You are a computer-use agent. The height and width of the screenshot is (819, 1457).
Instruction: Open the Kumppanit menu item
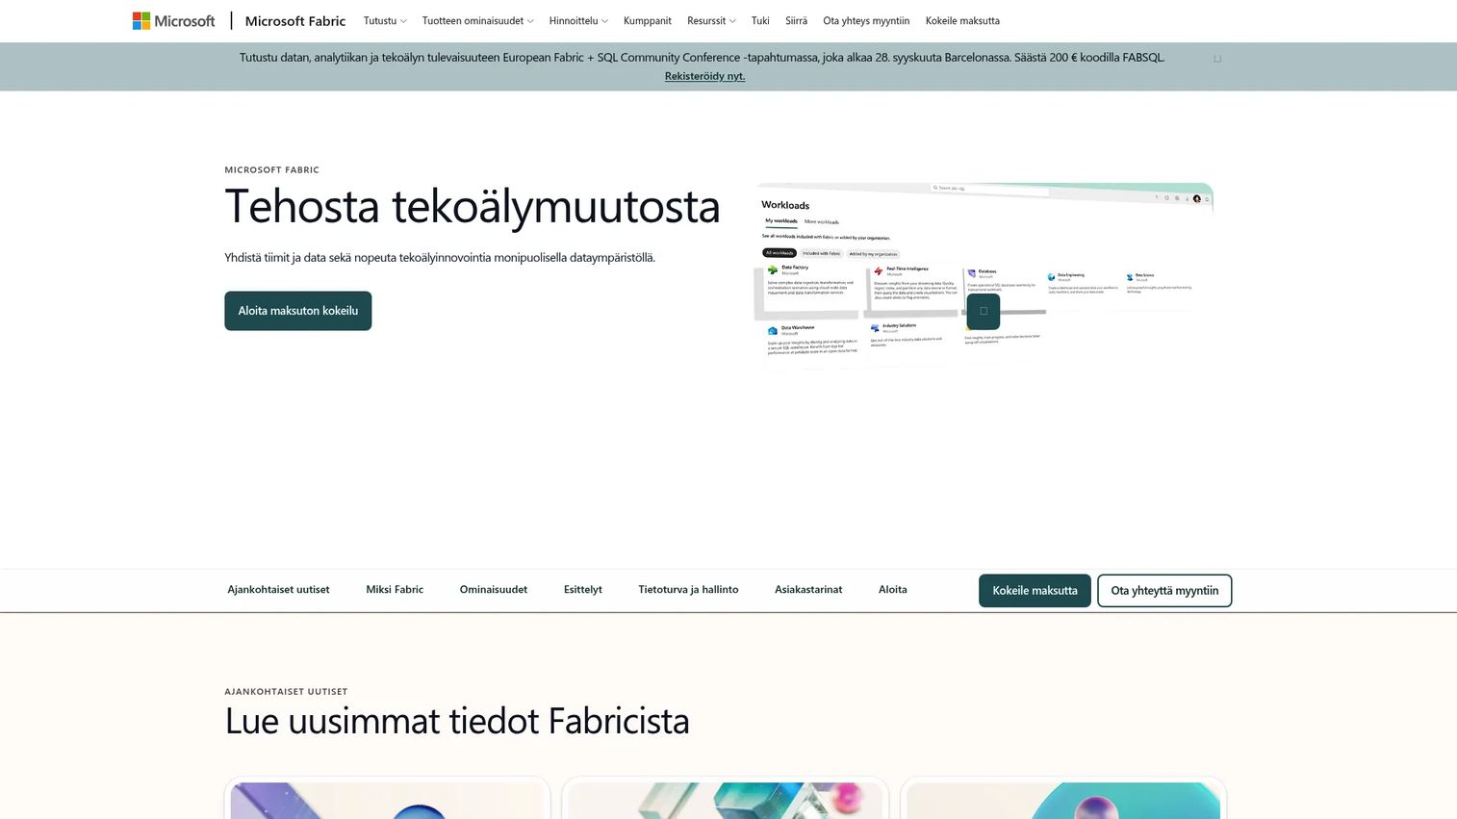point(648,20)
